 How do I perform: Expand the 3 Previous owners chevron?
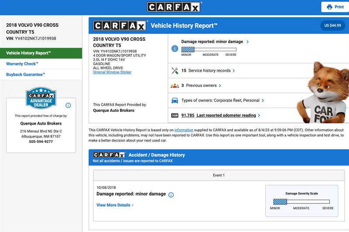tap(220, 86)
